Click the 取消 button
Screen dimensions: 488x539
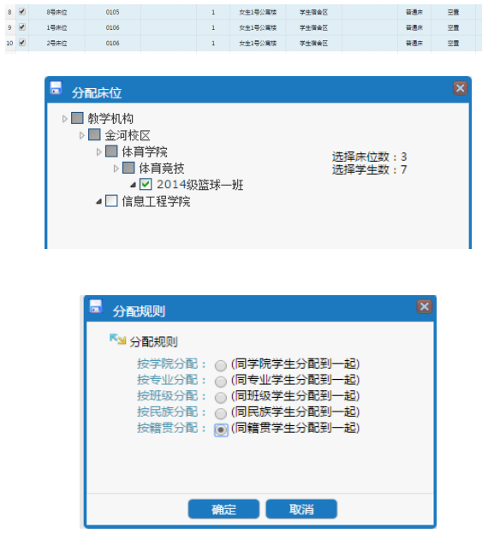tap(301, 509)
